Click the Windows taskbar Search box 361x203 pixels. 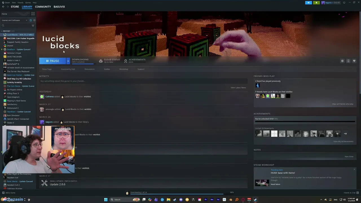click(x=125, y=200)
